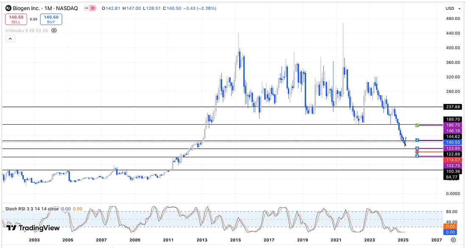Click the grey market status dash icon

coord(87,8)
